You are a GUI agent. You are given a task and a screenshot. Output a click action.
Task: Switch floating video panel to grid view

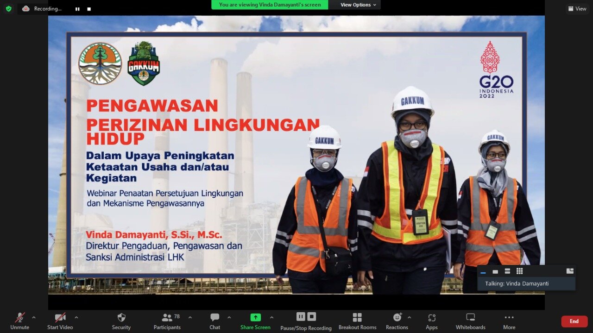tap(519, 271)
